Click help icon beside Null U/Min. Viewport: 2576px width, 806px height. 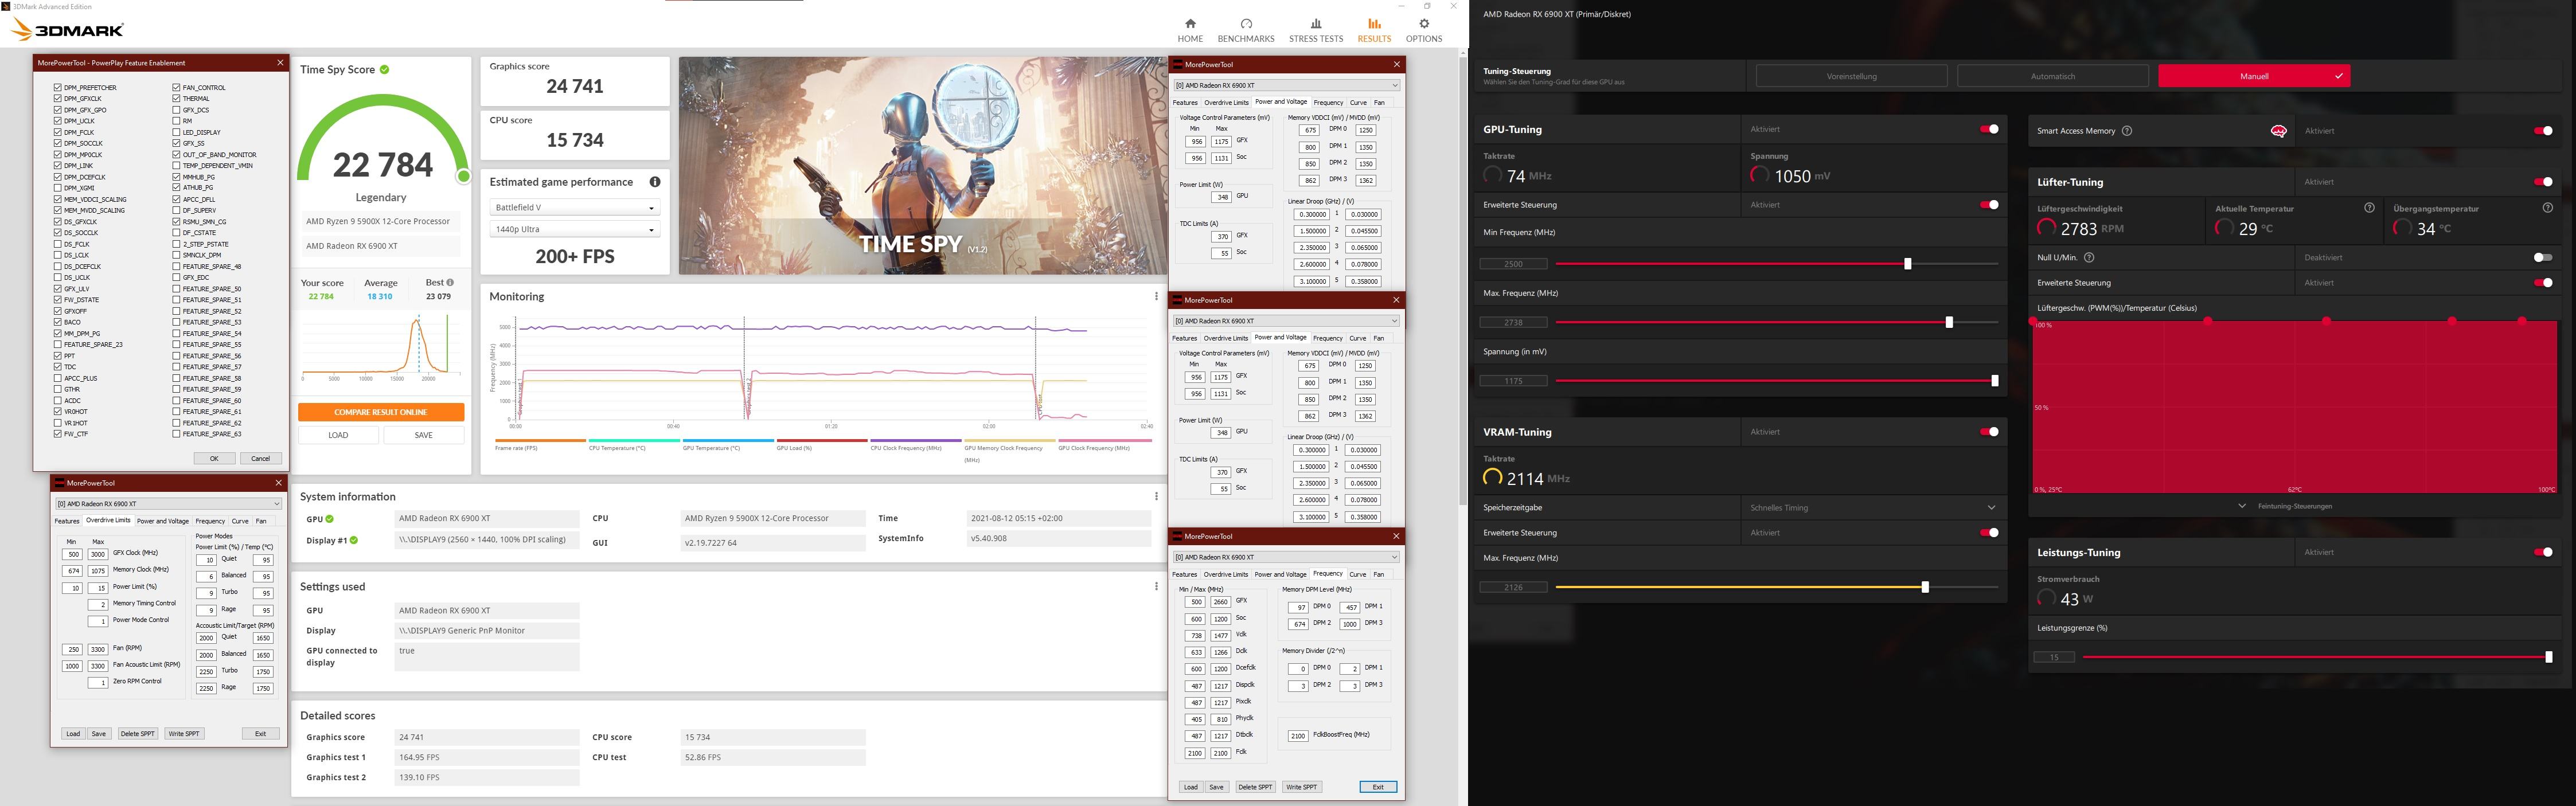pyautogui.click(x=2089, y=258)
